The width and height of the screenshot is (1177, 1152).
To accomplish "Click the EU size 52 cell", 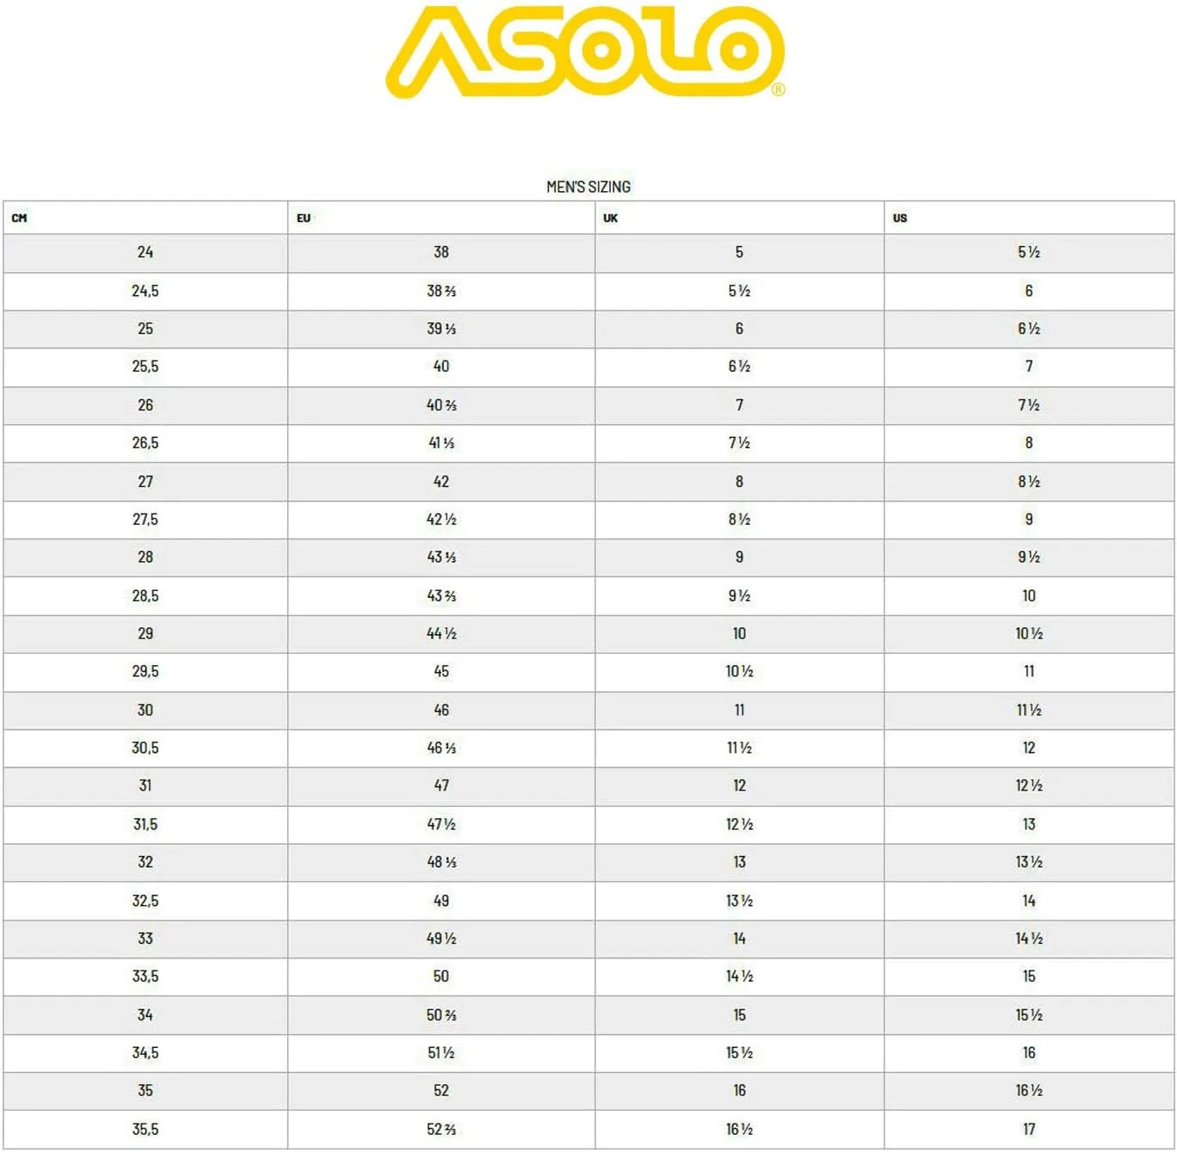I will [x=441, y=1090].
